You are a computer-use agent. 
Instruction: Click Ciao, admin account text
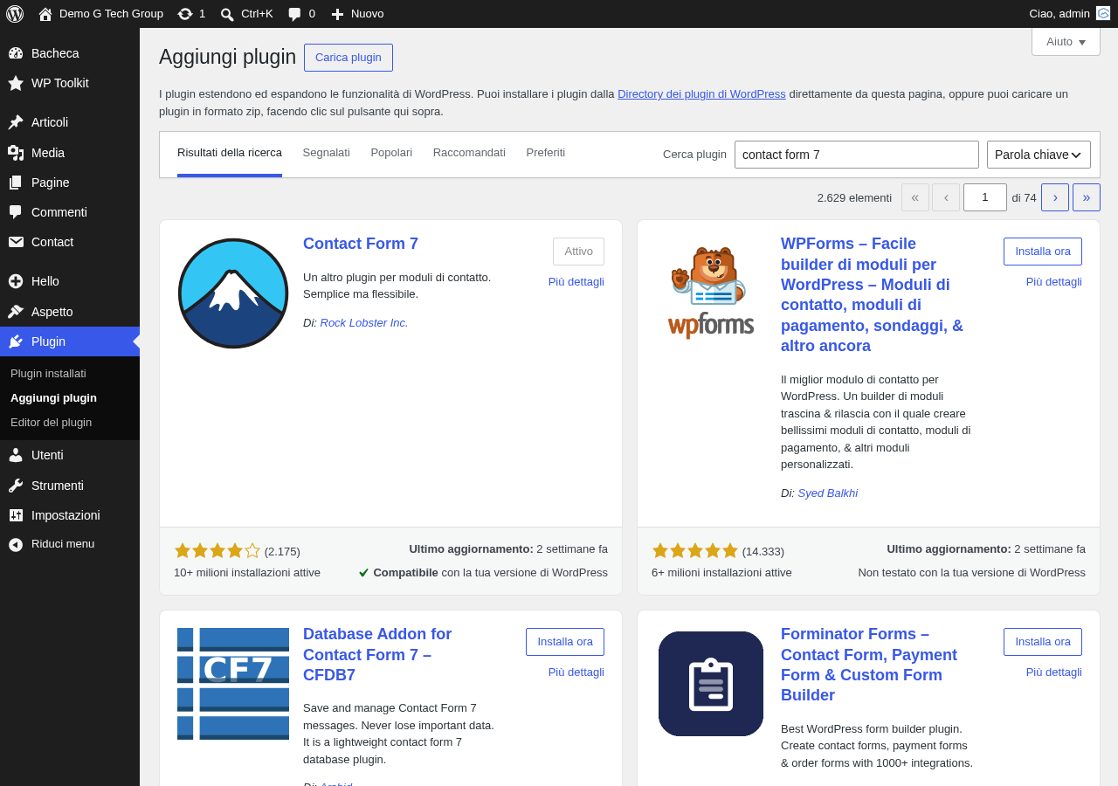pyautogui.click(x=1059, y=13)
